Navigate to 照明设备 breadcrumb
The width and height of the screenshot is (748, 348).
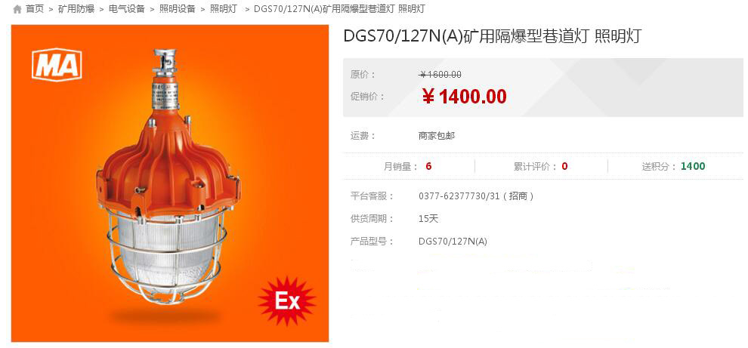[178, 8]
